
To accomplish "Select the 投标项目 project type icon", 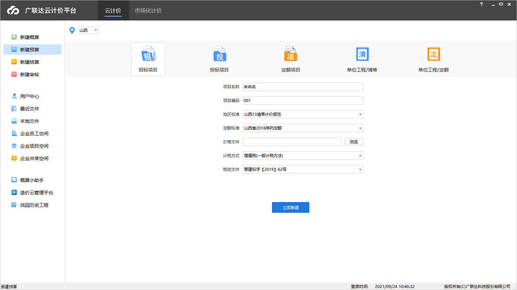I will pos(219,54).
